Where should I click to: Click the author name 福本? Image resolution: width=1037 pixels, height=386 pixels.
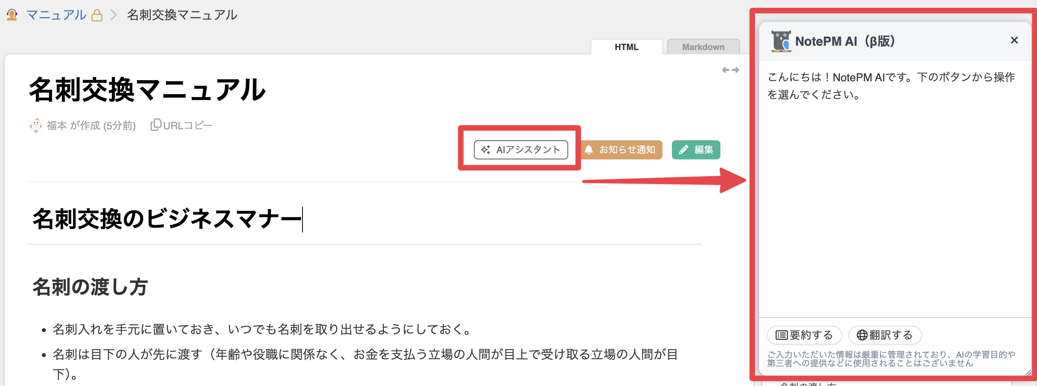click(57, 126)
